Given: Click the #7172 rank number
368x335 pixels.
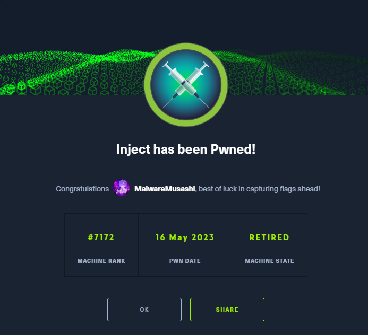Looking at the screenshot, I should (x=101, y=237).
